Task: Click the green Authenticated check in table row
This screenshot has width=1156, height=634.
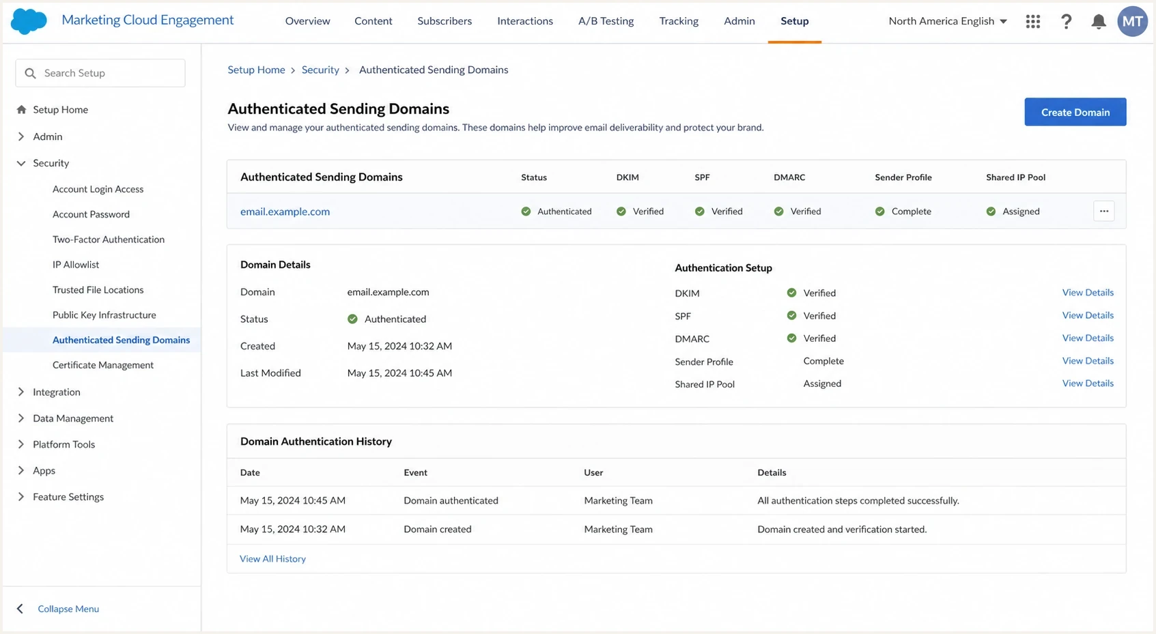Action: pyautogui.click(x=526, y=212)
